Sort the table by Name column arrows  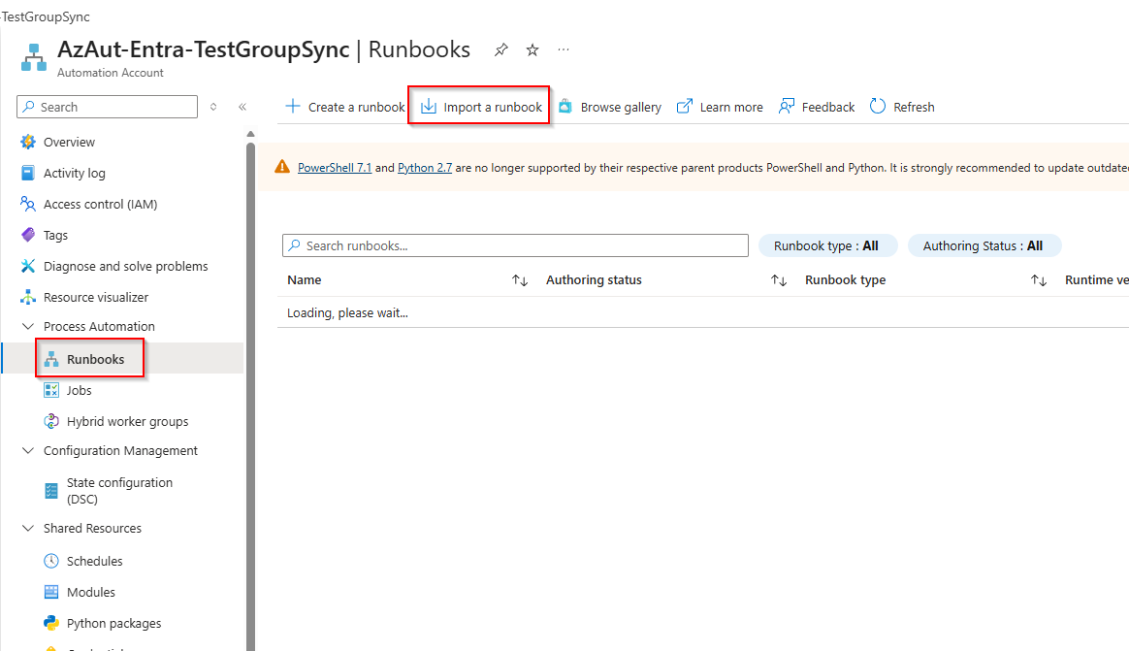pyautogui.click(x=520, y=280)
